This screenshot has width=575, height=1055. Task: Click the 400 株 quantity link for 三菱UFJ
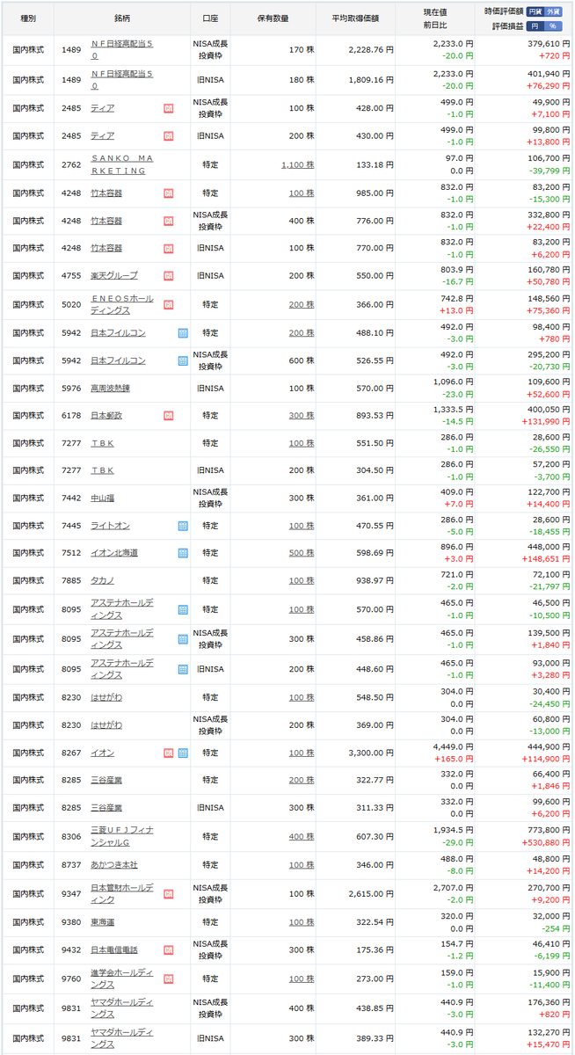click(x=302, y=835)
